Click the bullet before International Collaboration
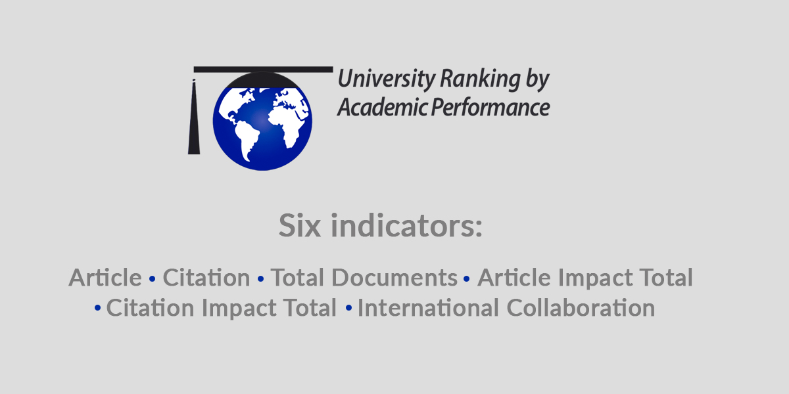The image size is (789, 394). point(349,307)
